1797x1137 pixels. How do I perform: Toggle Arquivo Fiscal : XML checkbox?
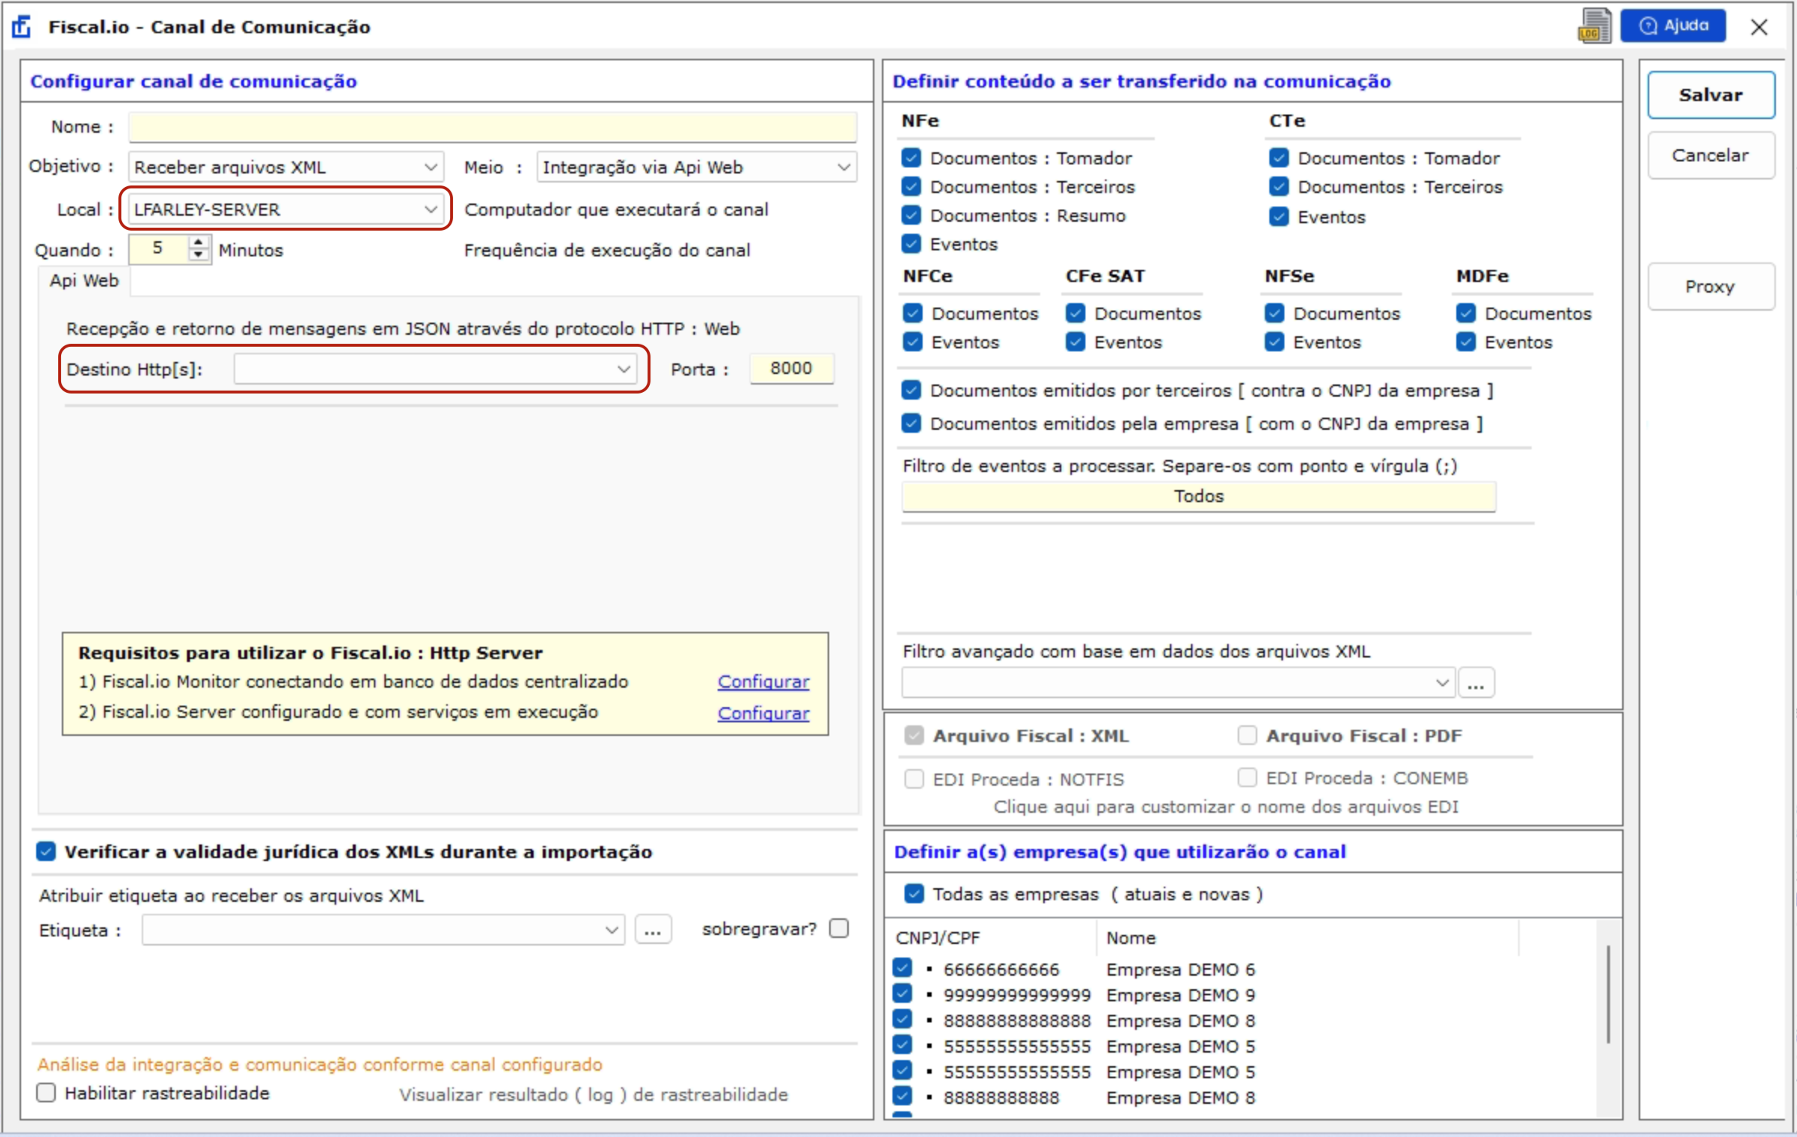[914, 735]
